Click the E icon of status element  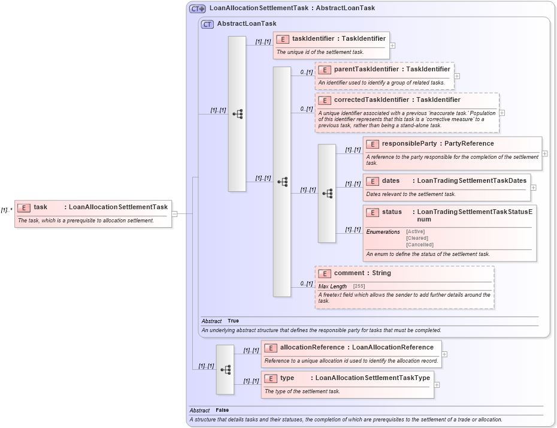point(372,212)
